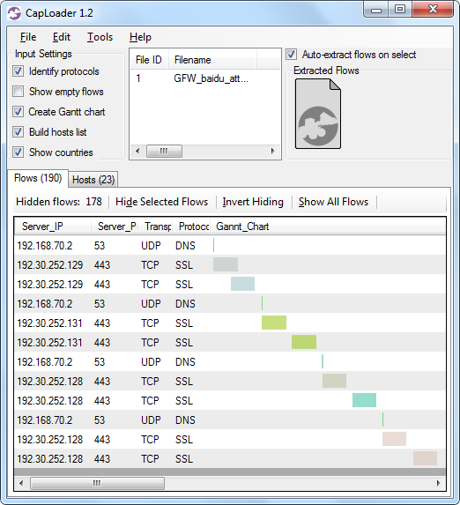The width and height of the screenshot is (460, 505).
Task: Click the Show All Flows button
Action: (x=333, y=202)
